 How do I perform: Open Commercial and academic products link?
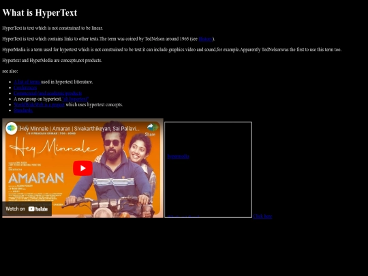(x=48, y=93)
